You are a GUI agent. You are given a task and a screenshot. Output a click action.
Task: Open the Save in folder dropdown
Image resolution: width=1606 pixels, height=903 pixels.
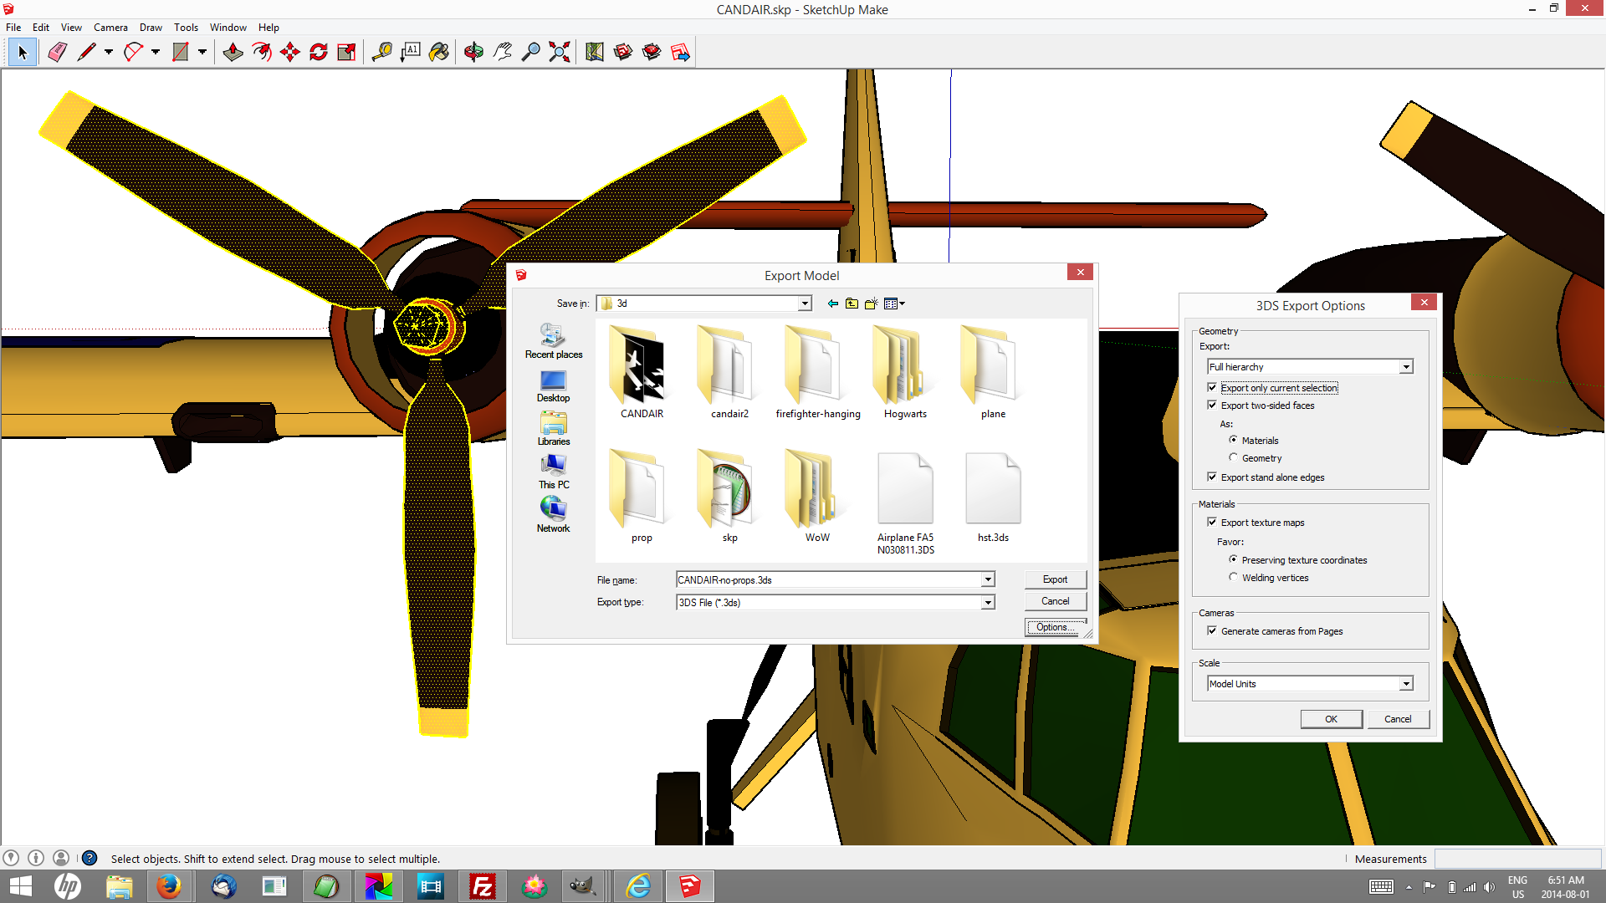(805, 304)
